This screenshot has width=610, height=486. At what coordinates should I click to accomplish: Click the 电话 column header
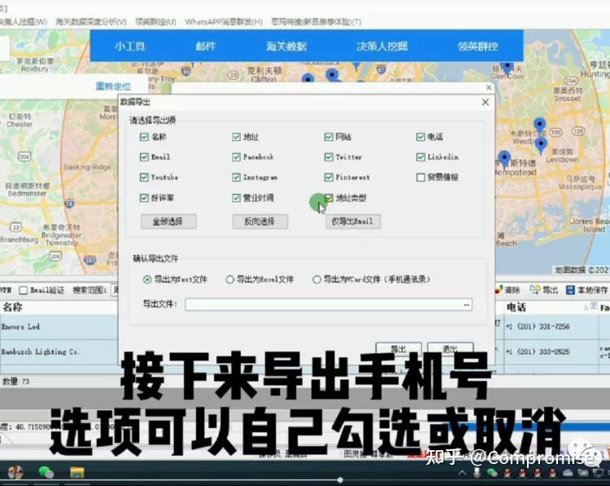[x=551, y=307]
